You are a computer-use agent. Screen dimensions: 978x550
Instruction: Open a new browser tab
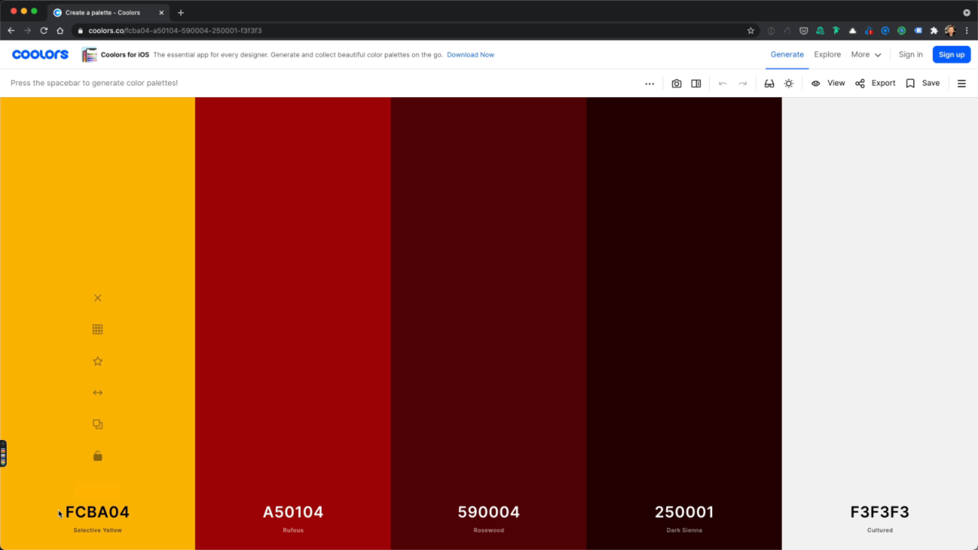(181, 12)
